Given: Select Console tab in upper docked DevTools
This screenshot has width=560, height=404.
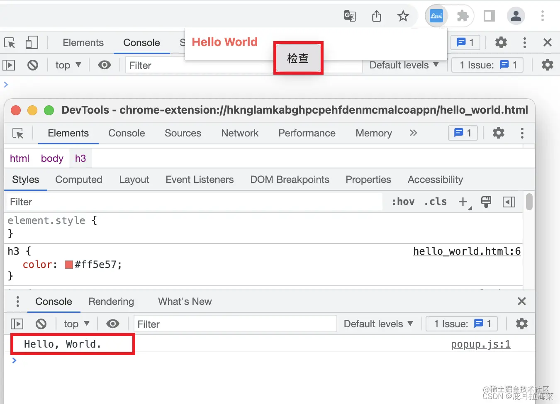Looking at the screenshot, I should pos(141,43).
